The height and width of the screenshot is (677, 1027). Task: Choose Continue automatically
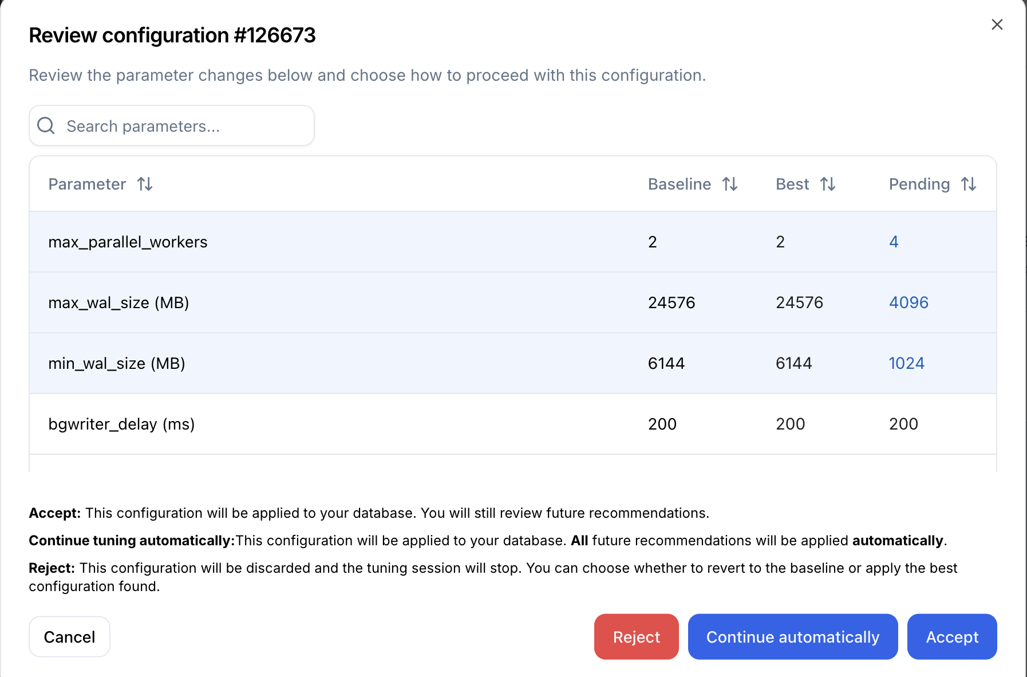(x=792, y=637)
